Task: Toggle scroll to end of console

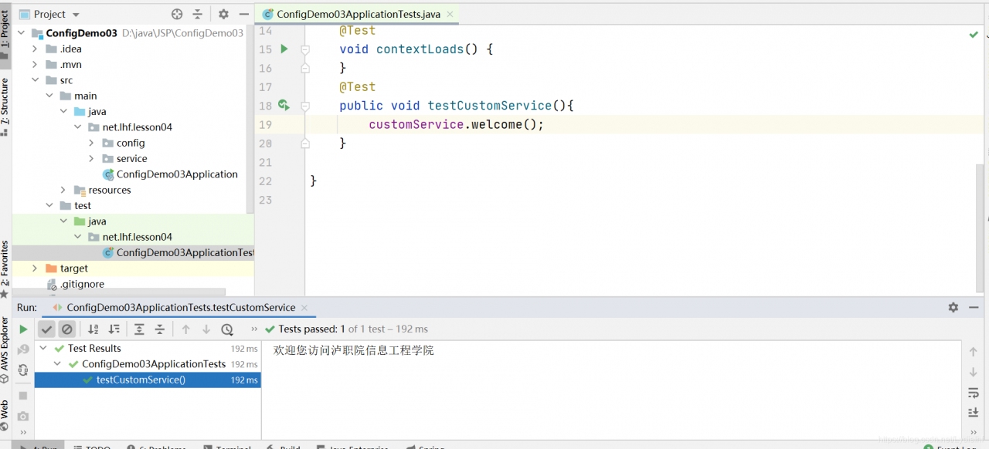Action: [974, 414]
